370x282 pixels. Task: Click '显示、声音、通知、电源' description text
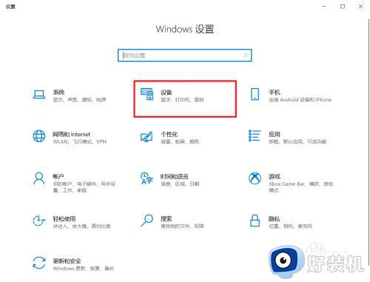pos(79,100)
